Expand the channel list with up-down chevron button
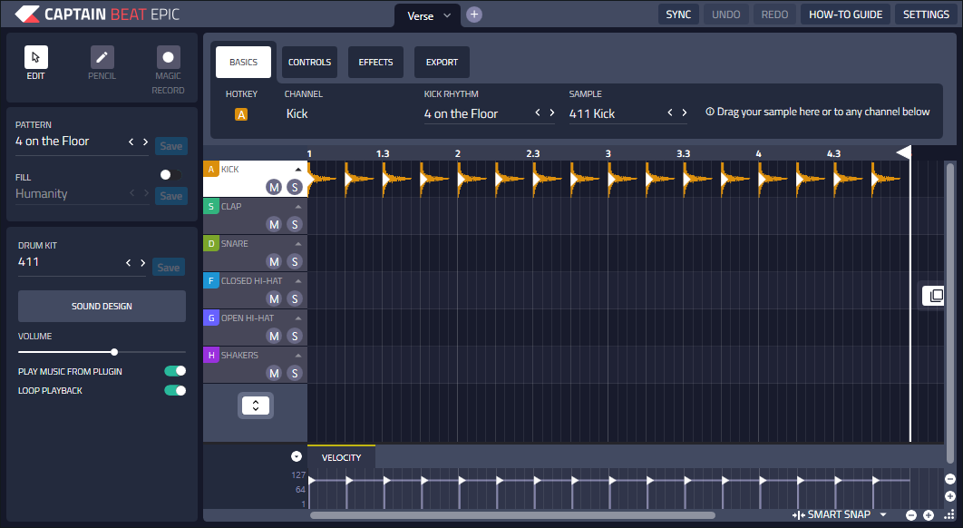Image resolution: width=963 pixels, height=528 pixels. pyautogui.click(x=256, y=406)
